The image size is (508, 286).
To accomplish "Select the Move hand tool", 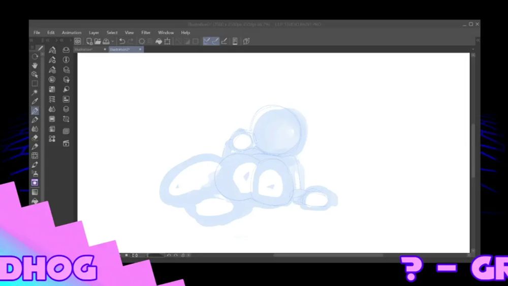I will pyautogui.click(x=35, y=66).
